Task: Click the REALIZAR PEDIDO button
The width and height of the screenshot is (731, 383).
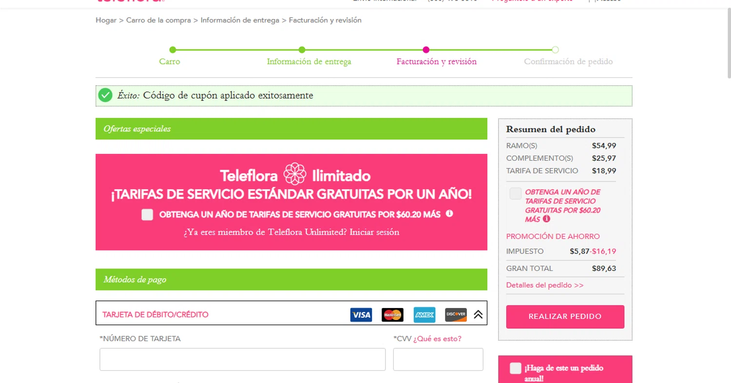Action: [565, 317]
